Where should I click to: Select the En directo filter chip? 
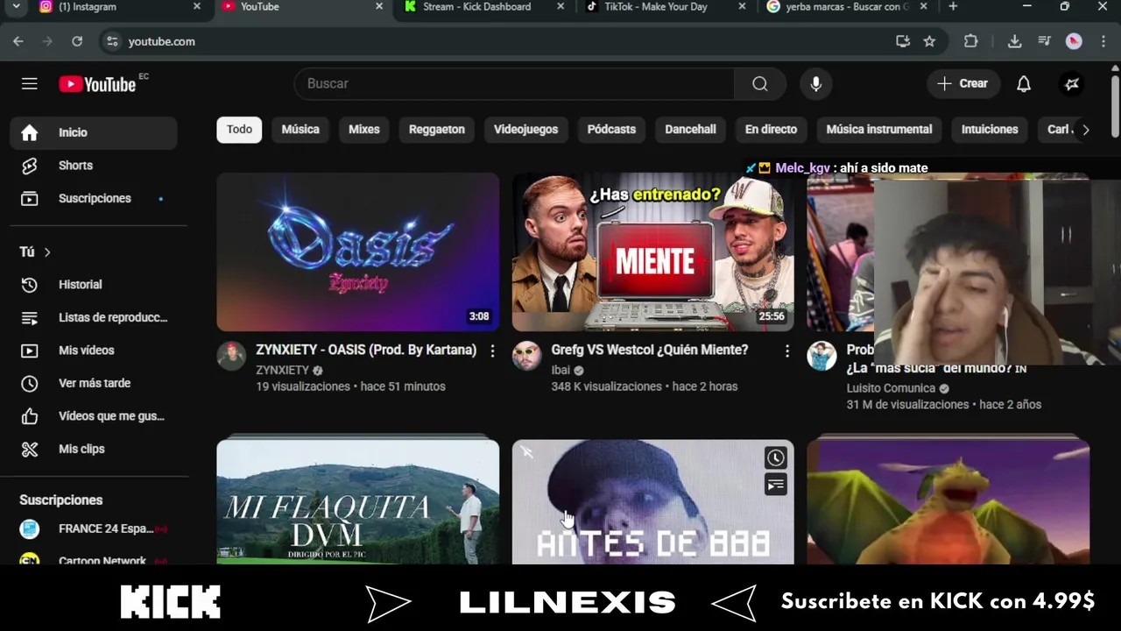click(771, 129)
